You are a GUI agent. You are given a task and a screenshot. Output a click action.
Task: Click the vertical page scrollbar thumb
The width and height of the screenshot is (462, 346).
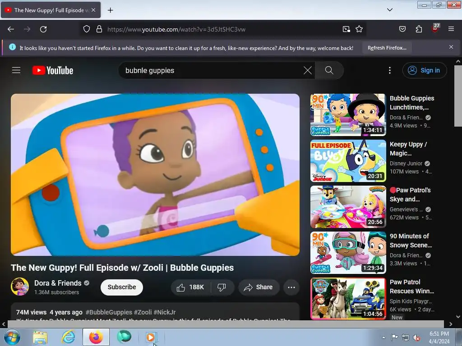[x=458, y=96]
